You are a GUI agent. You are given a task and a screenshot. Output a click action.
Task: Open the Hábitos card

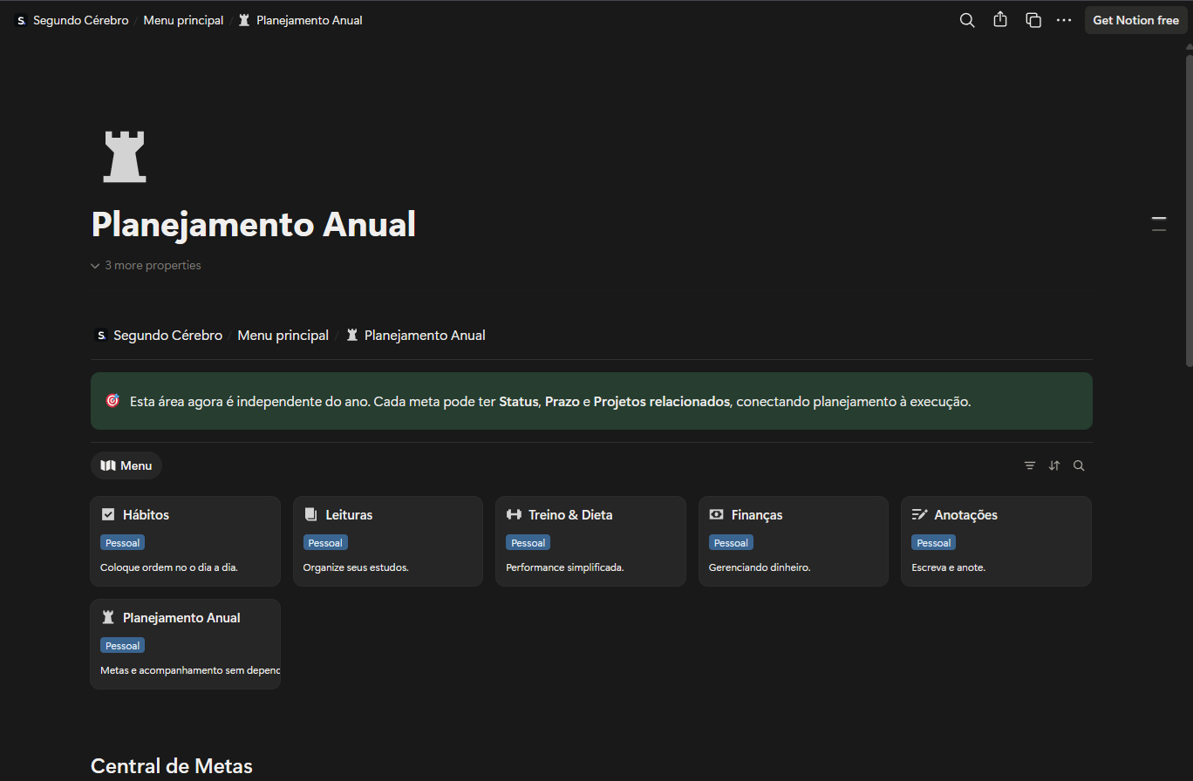(185, 541)
